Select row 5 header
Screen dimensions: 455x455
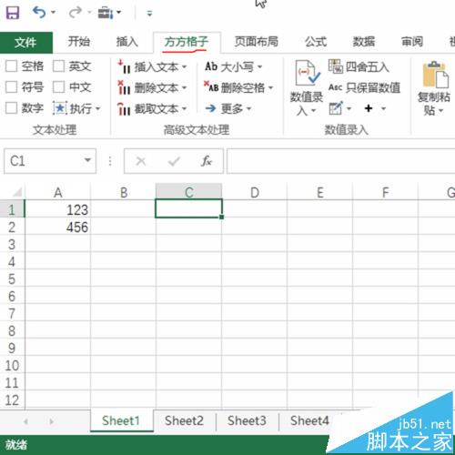[12, 278]
